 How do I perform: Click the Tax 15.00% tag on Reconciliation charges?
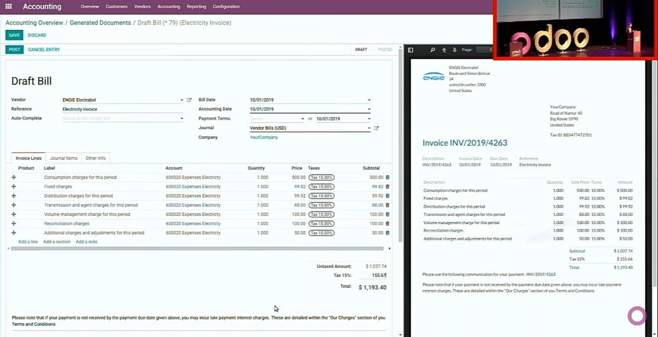pos(321,224)
